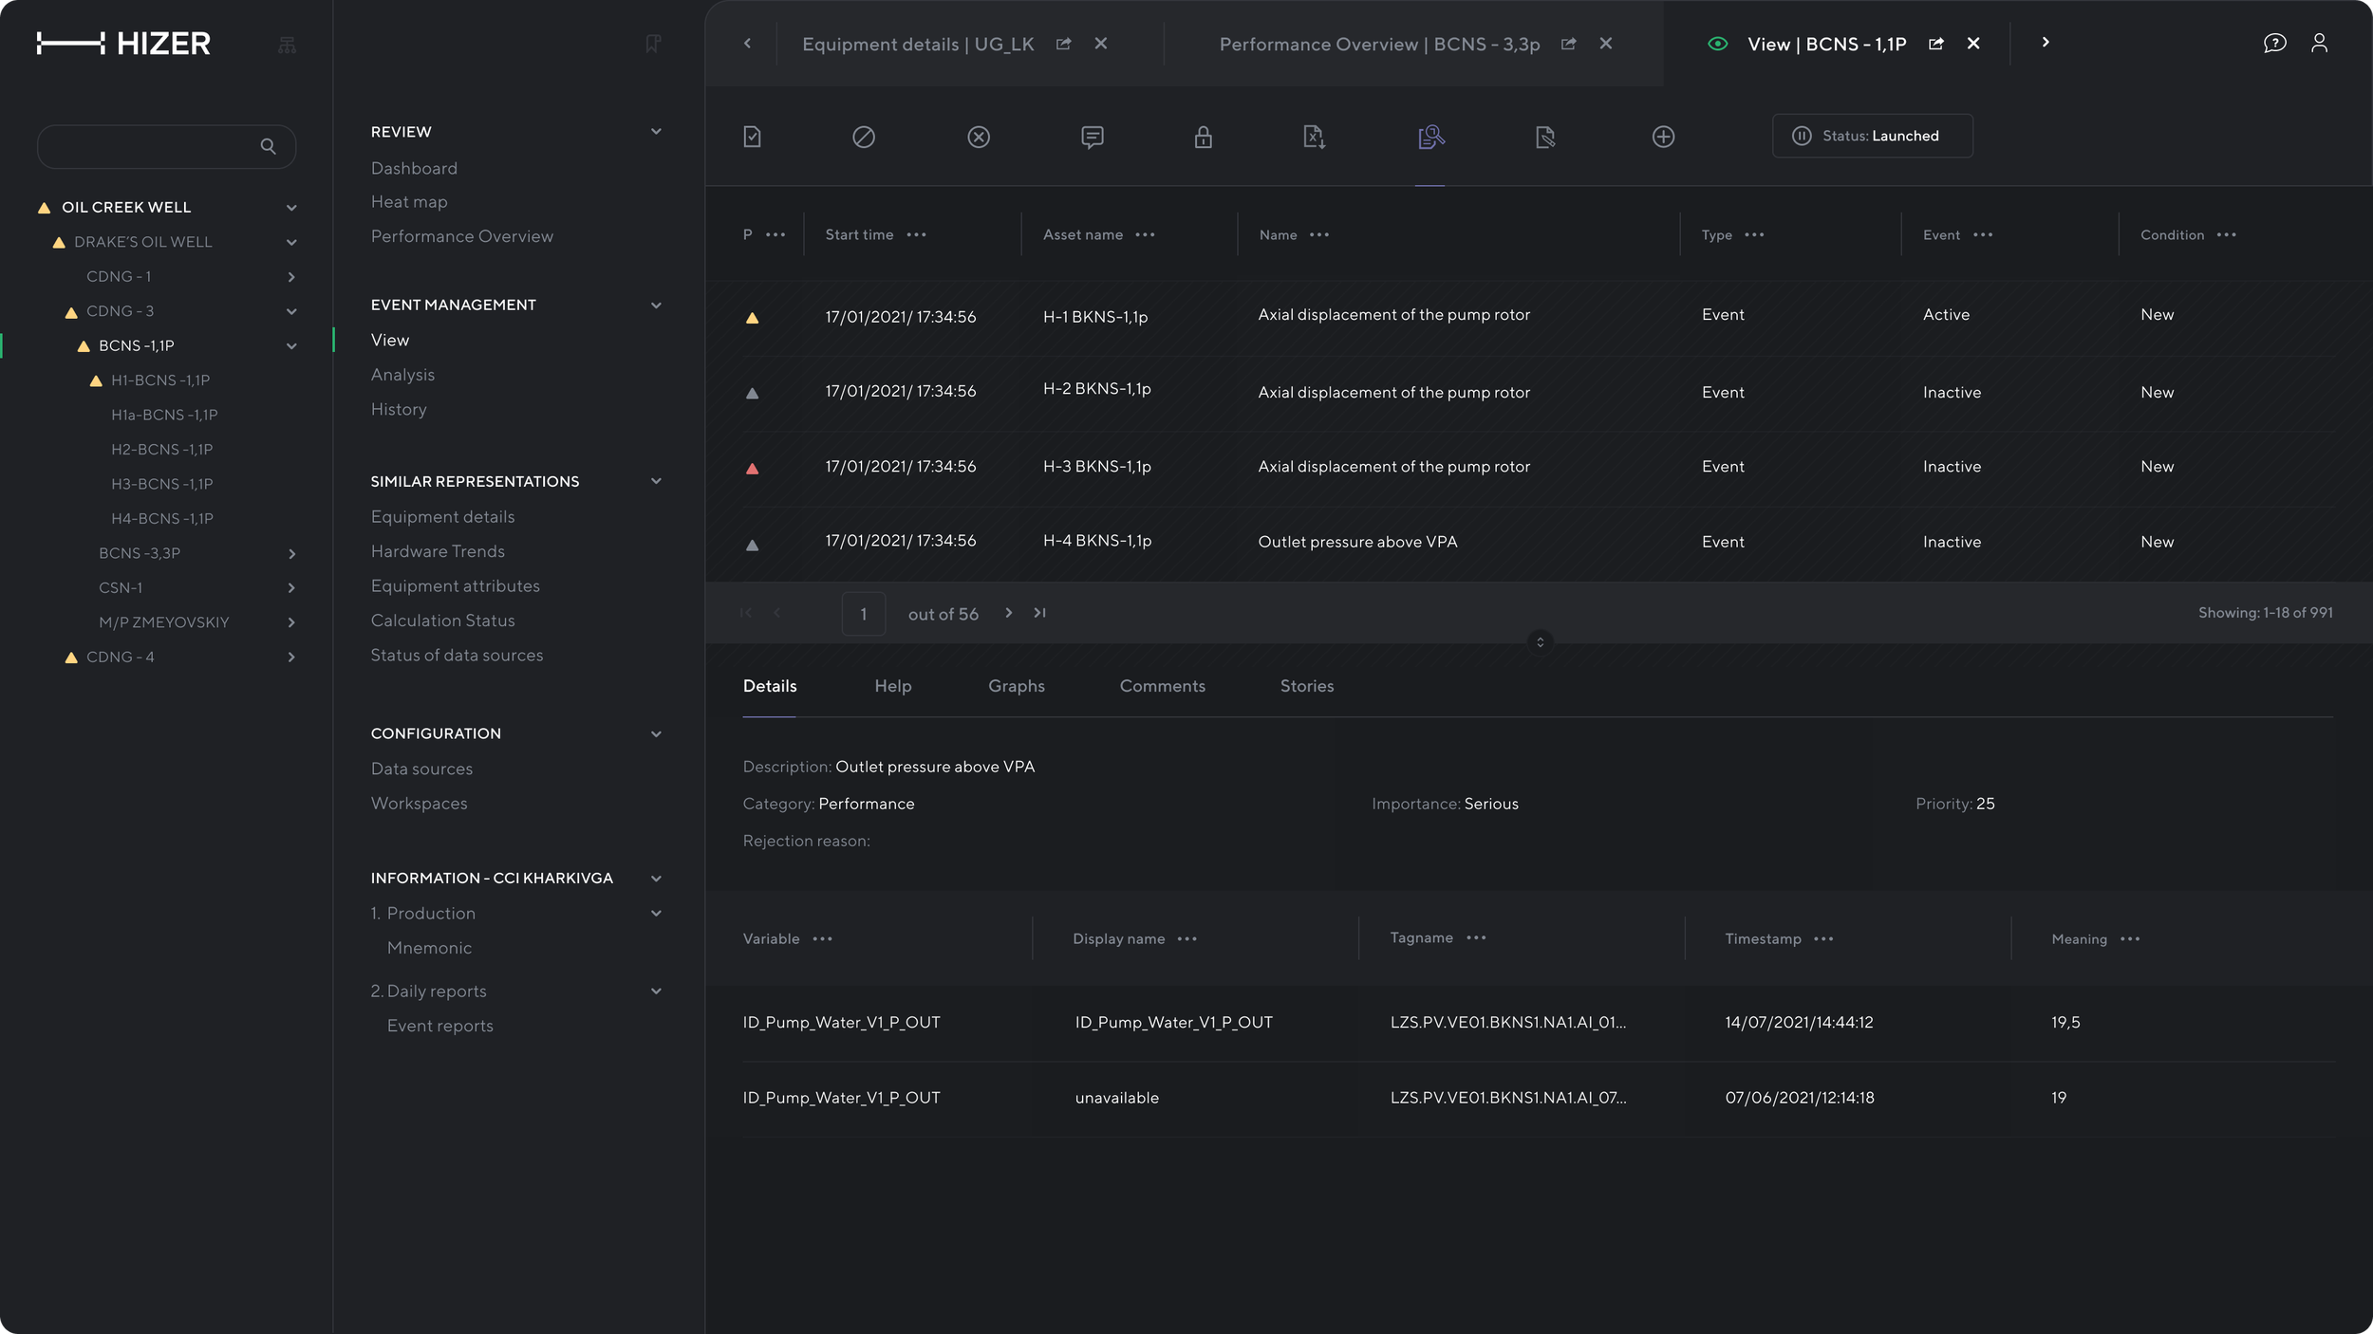Viewport: 2373px width, 1334px height.
Task: Open Heat map under Review
Action: pyautogui.click(x=409, y=202)
